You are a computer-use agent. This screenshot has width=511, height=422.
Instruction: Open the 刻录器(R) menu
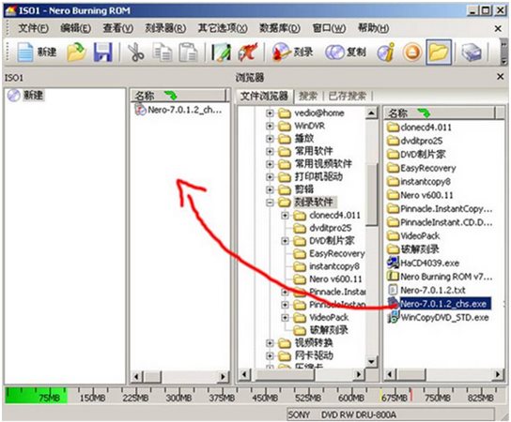pos(165,28)
